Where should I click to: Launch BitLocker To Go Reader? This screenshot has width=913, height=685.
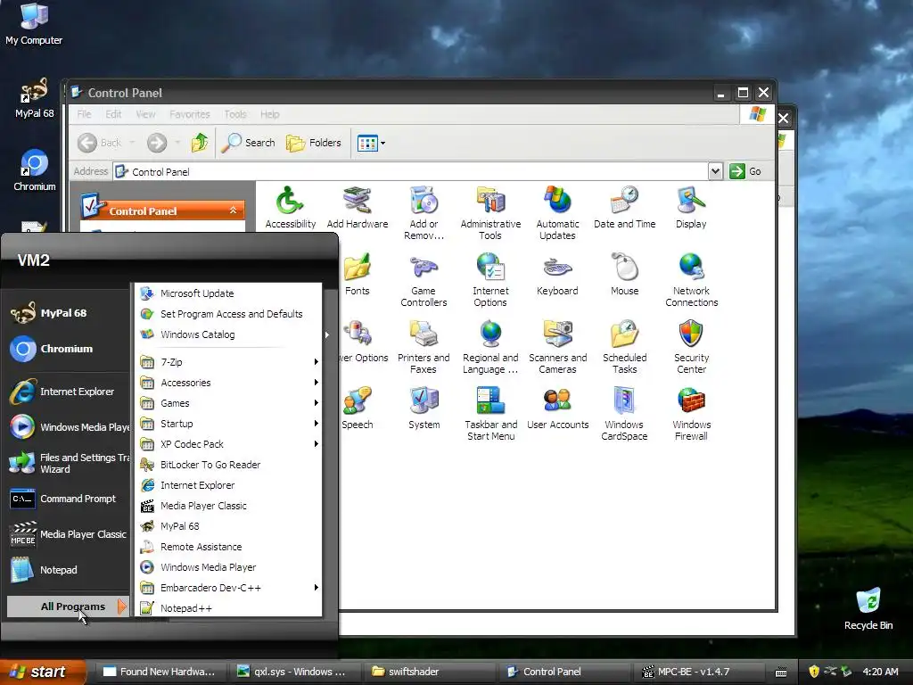tap(229, 465)
